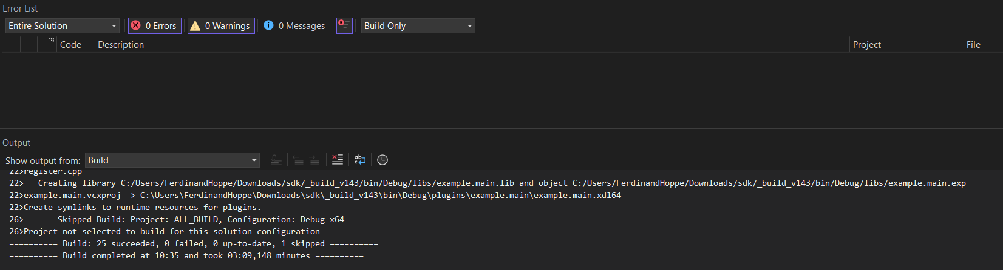Sort by the Description column header
Viewport: 1003px width, 270px height.
121,45
